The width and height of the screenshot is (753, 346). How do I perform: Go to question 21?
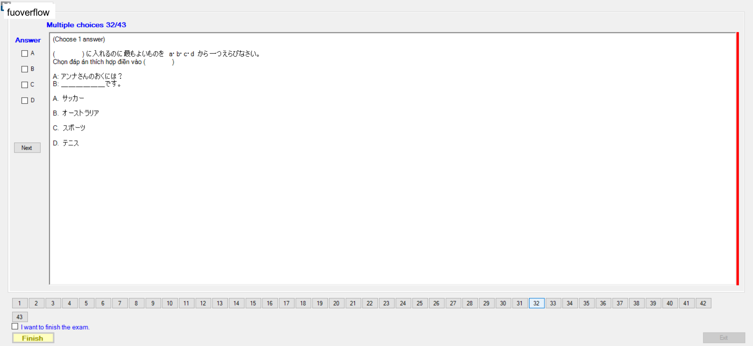[353, 303]
